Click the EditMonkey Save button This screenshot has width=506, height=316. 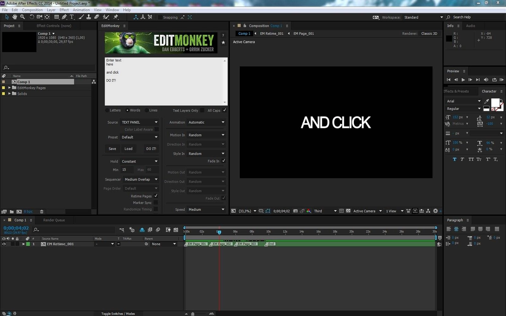click(112, 149)
